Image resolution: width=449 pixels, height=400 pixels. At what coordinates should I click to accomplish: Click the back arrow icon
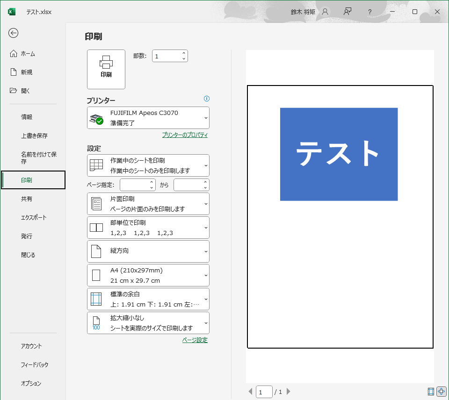[13, 33]
